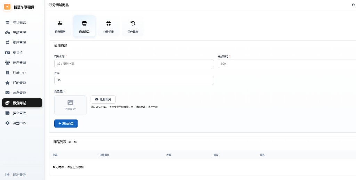Switch to the 商城商品 tab
Image resolution: width=356 pixels, height=180 pixels.
(84, 26)
